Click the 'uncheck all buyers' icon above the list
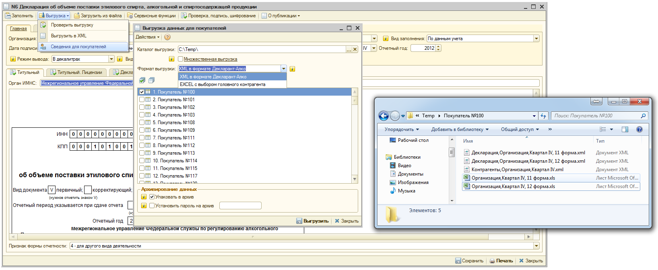This screenshot has width=658, height=270. point(151,80)
